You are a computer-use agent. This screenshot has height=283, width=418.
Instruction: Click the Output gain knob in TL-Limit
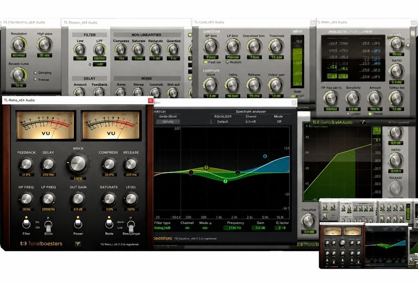click(x=276, y=85)
